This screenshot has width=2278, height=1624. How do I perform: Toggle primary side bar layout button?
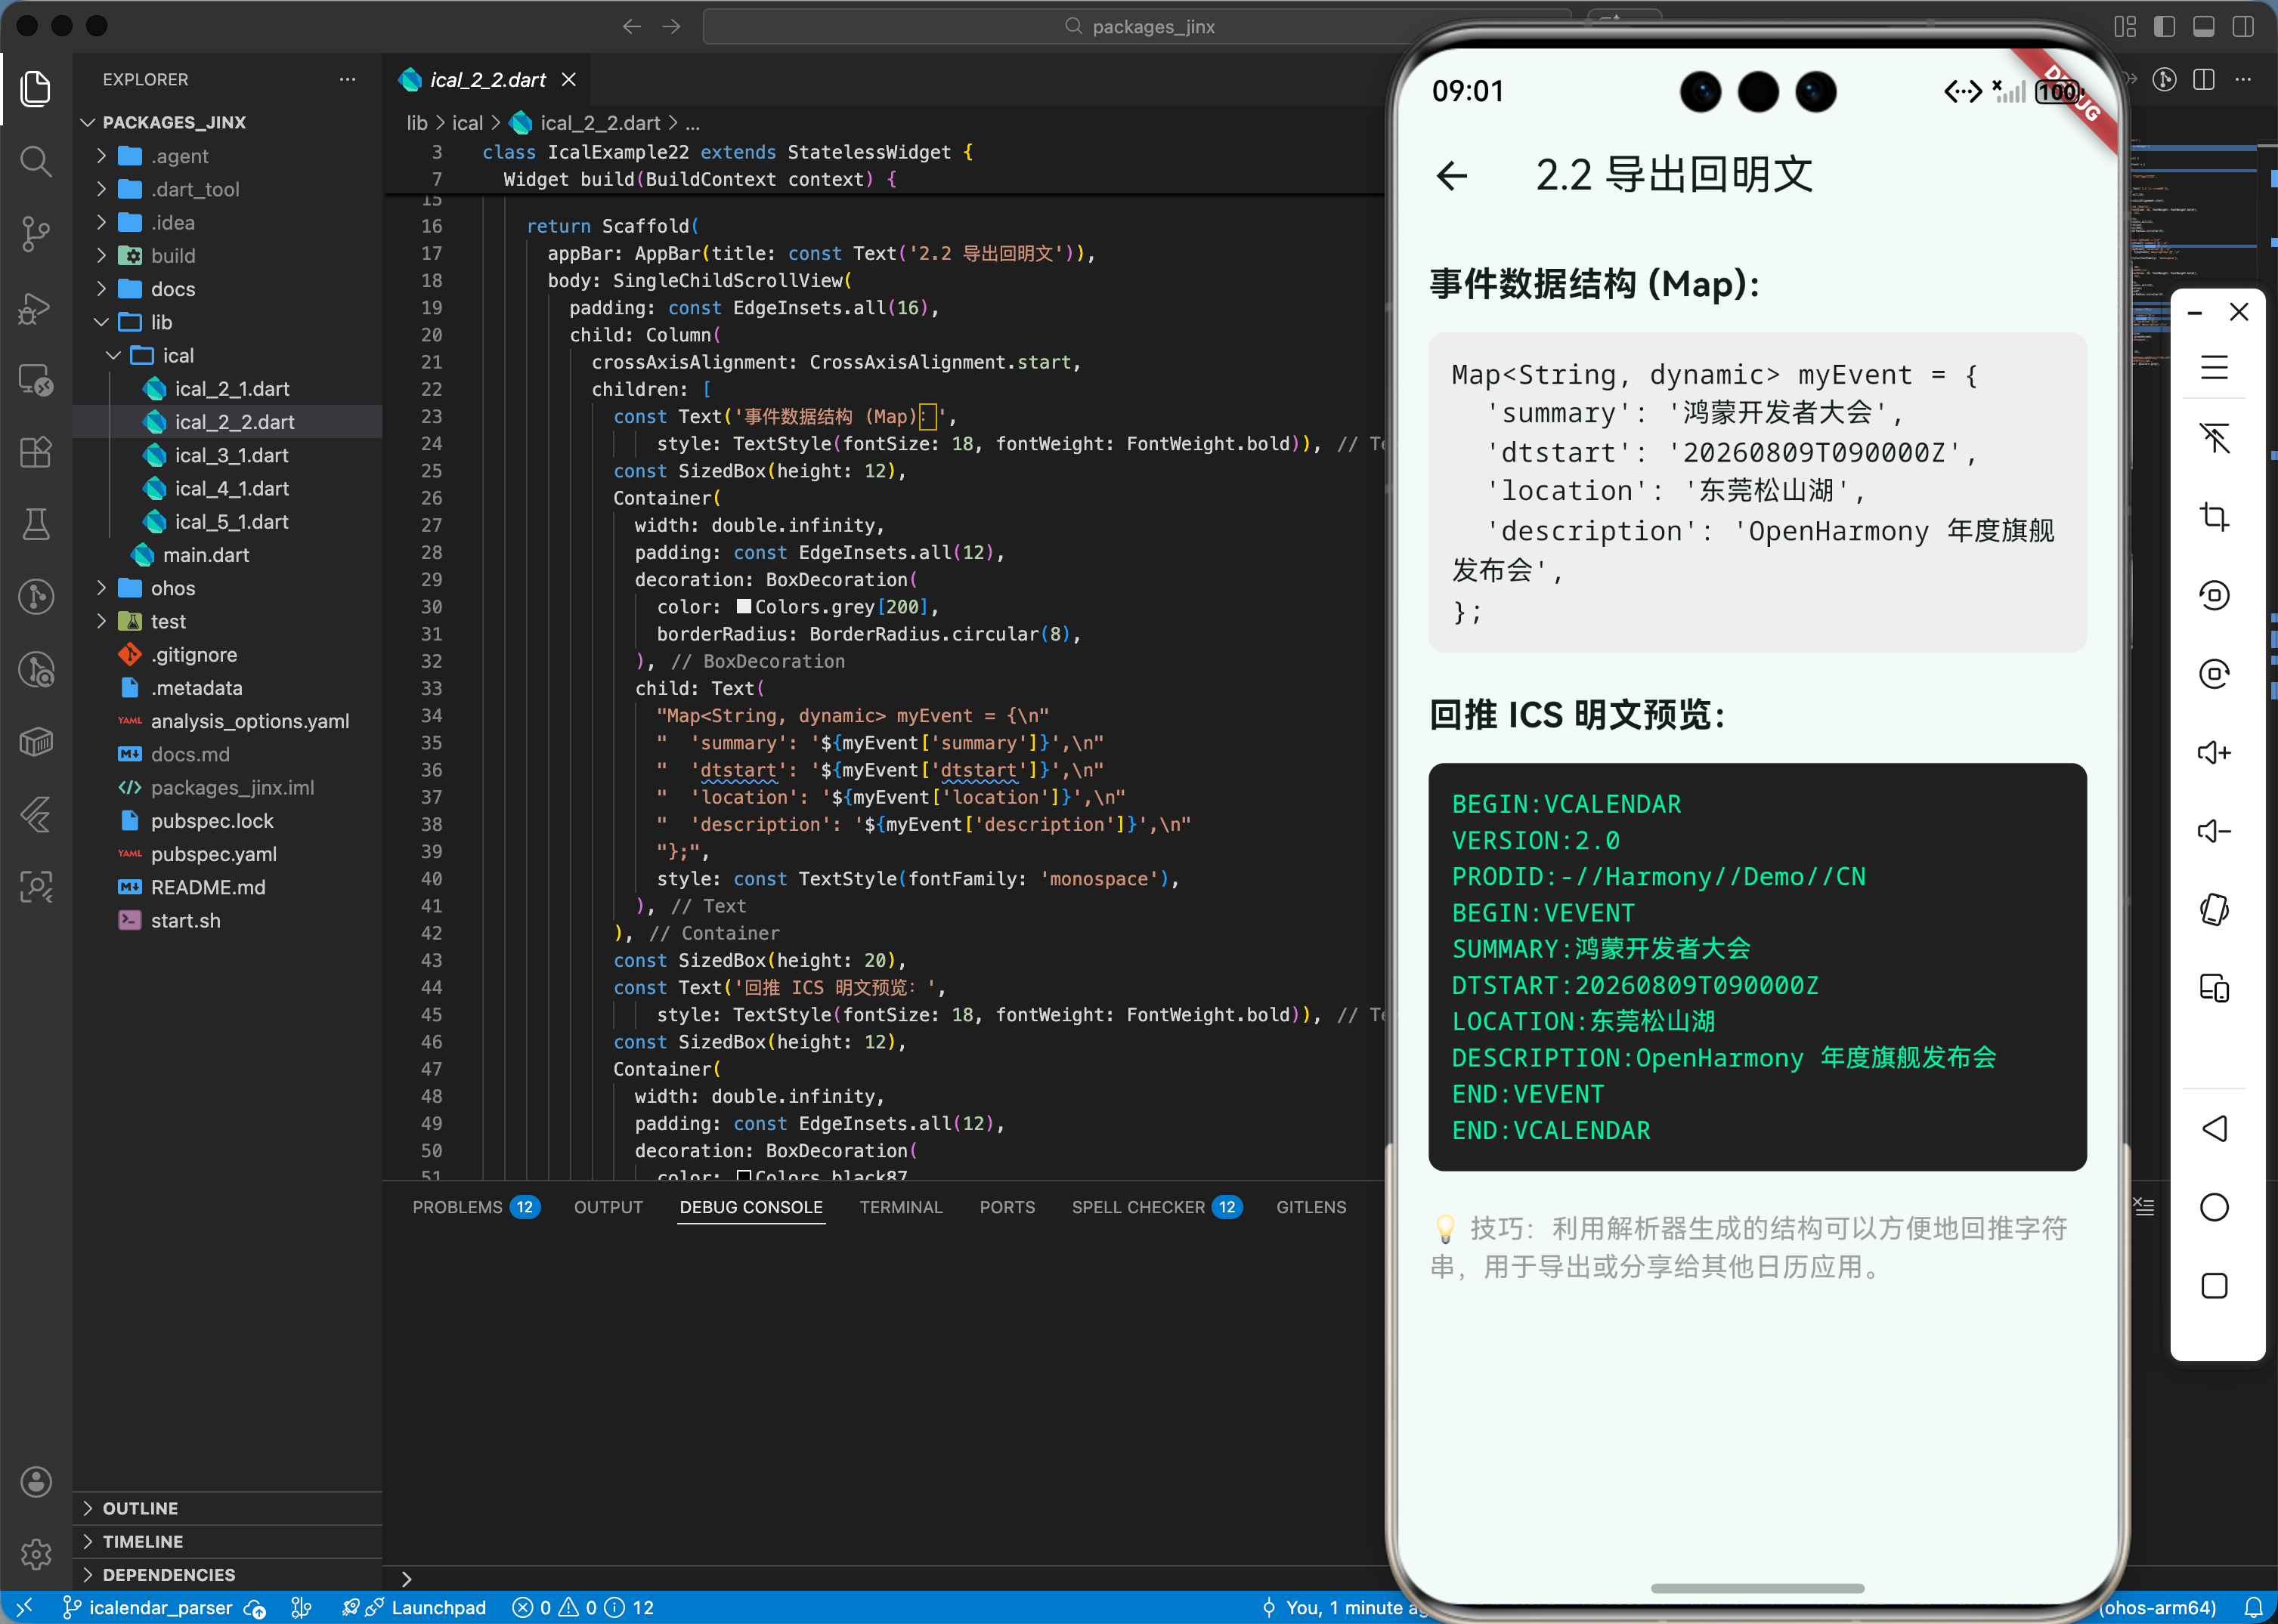pos(2164,26)
